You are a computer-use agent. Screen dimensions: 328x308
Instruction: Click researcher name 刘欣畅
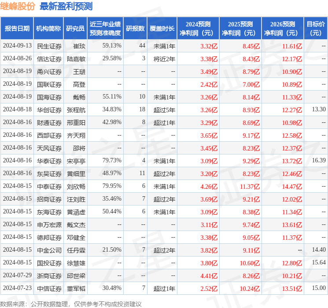pos(76,186)
